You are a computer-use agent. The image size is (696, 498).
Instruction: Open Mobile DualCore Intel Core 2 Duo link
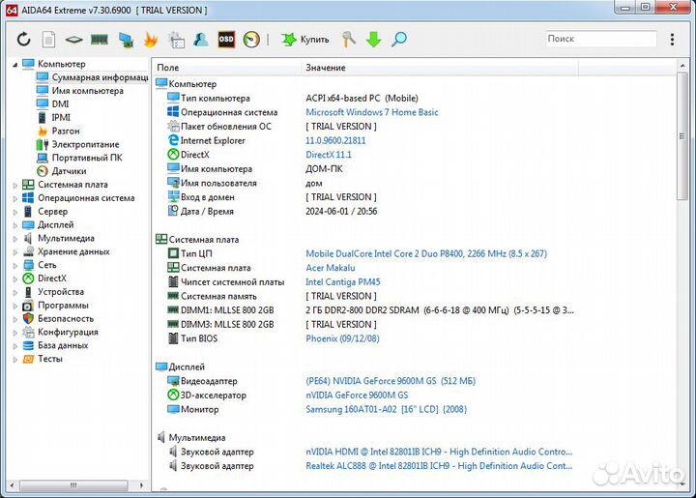click(426, 254)
